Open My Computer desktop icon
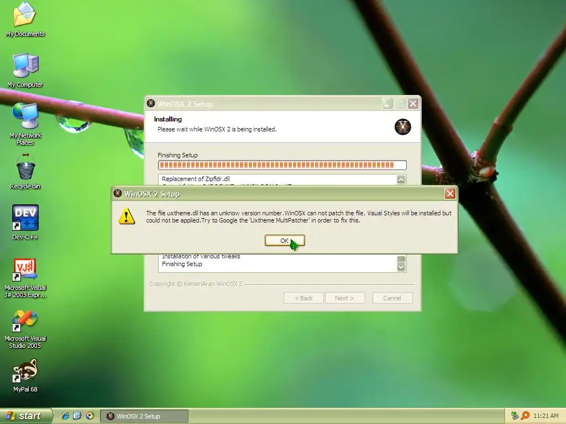Viewport: 566px width, 424px height. click(x=25, y=70)
